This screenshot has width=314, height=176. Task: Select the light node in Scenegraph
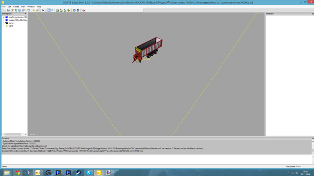pos(11,26)
